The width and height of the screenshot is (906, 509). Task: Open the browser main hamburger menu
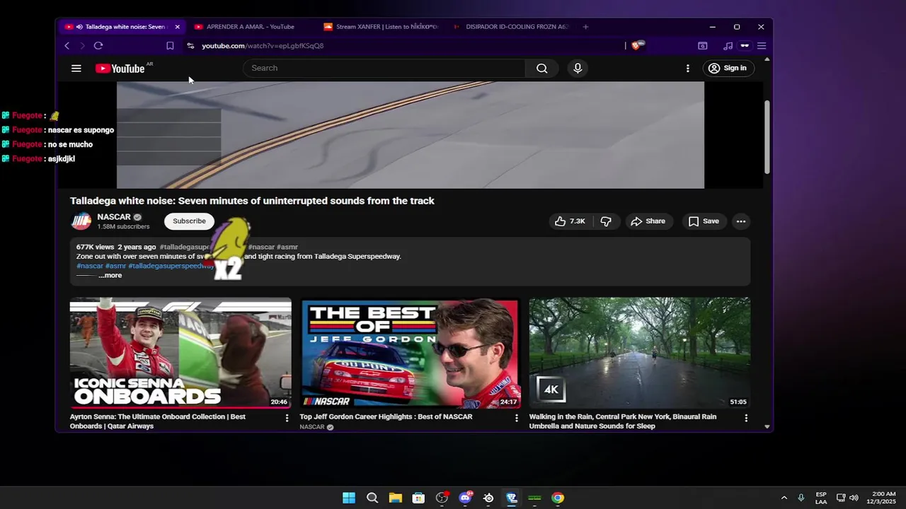tap(762, 46)
